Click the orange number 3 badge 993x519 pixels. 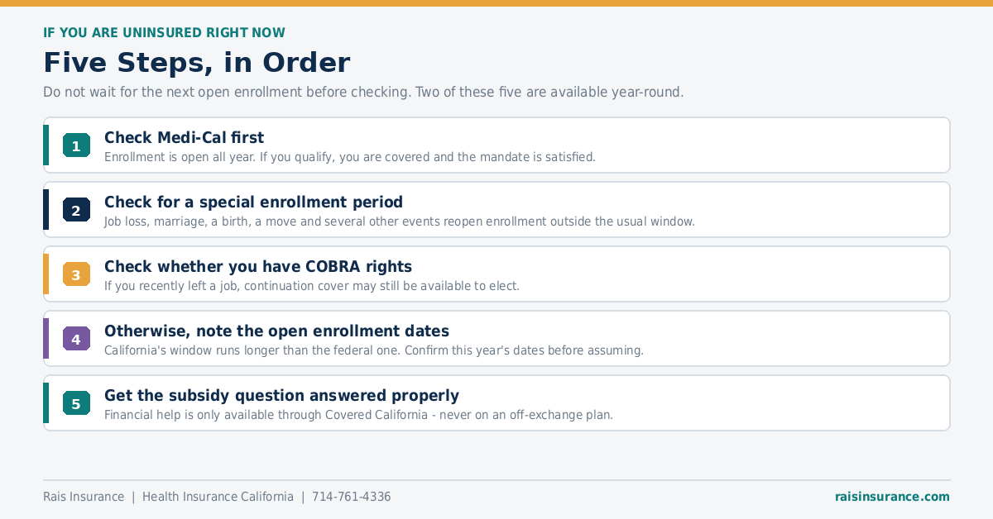coord(76,274)
